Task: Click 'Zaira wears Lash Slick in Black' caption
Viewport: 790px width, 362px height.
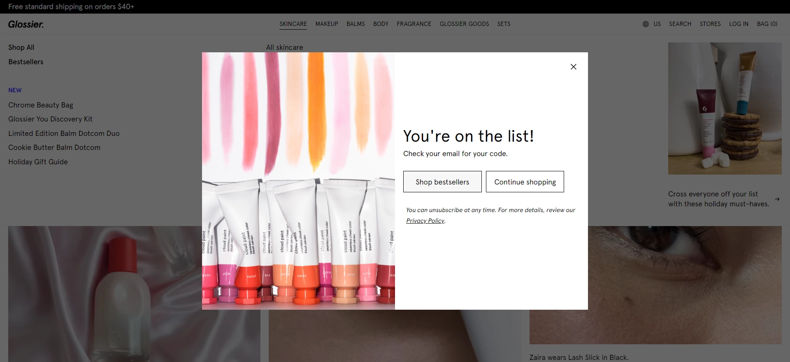Action: pyautogui.click(x=579, y=357)
